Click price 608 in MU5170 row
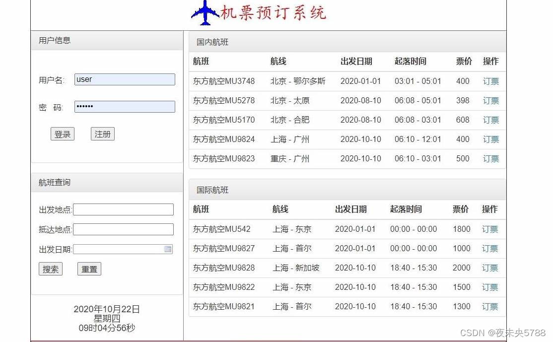 click(x=463, y=120)
